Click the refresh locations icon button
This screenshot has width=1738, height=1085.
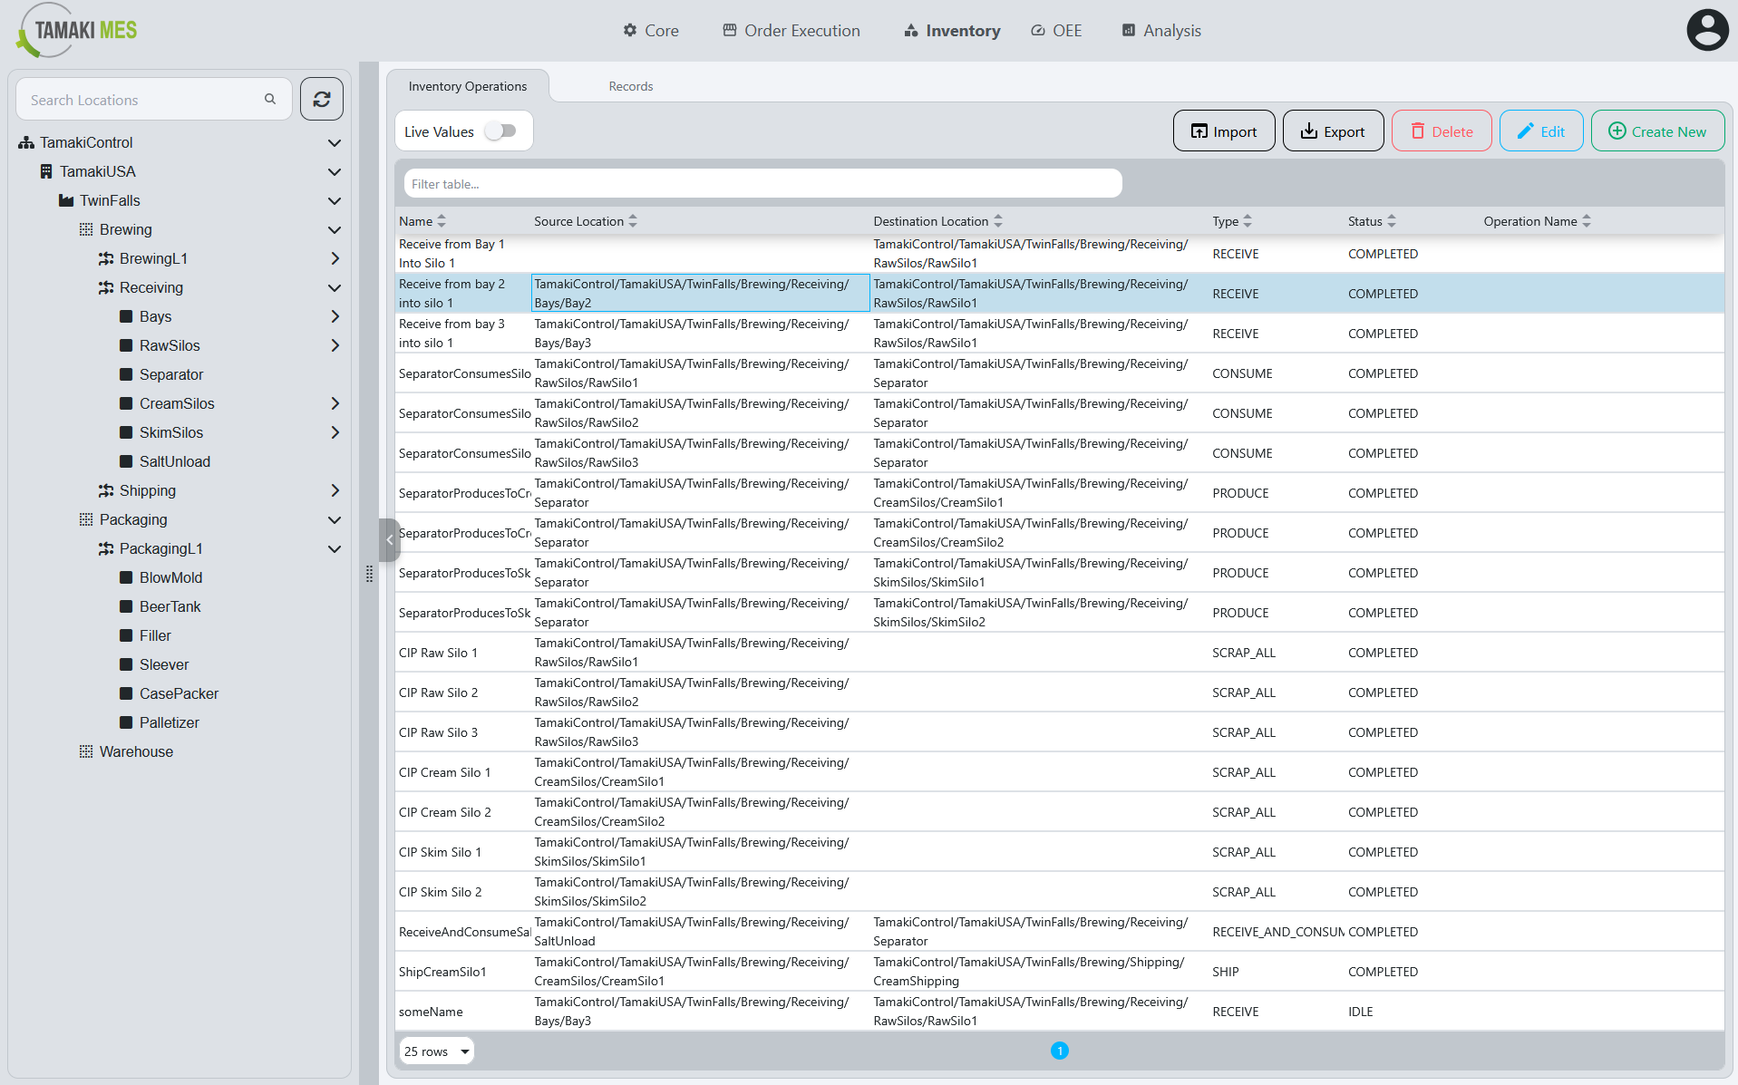(322, 100)
